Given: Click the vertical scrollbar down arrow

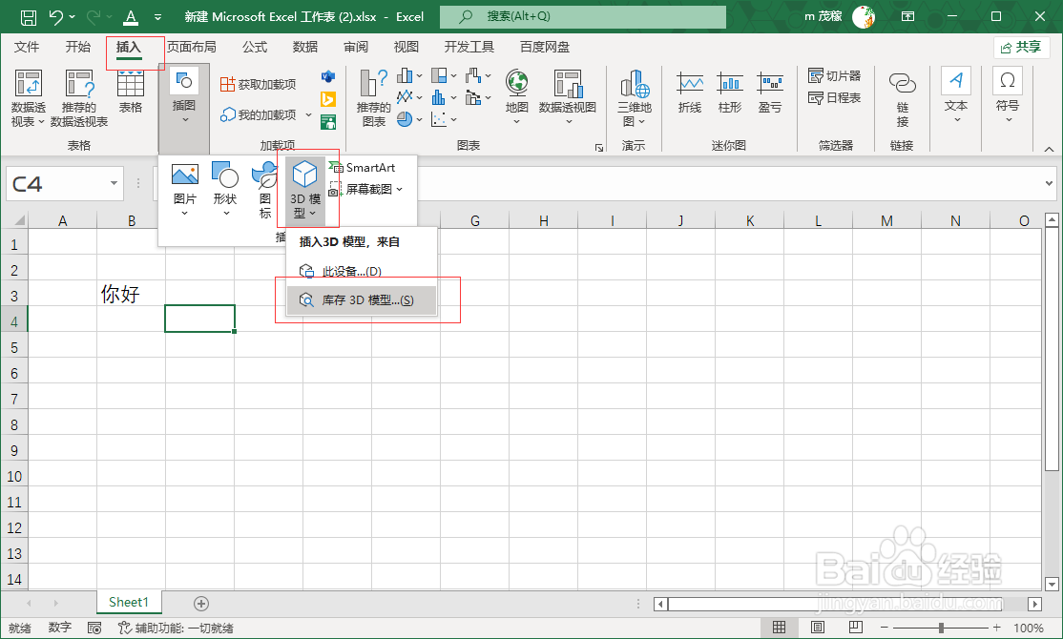Looking at the screenshot, I should pos(1052,584).
